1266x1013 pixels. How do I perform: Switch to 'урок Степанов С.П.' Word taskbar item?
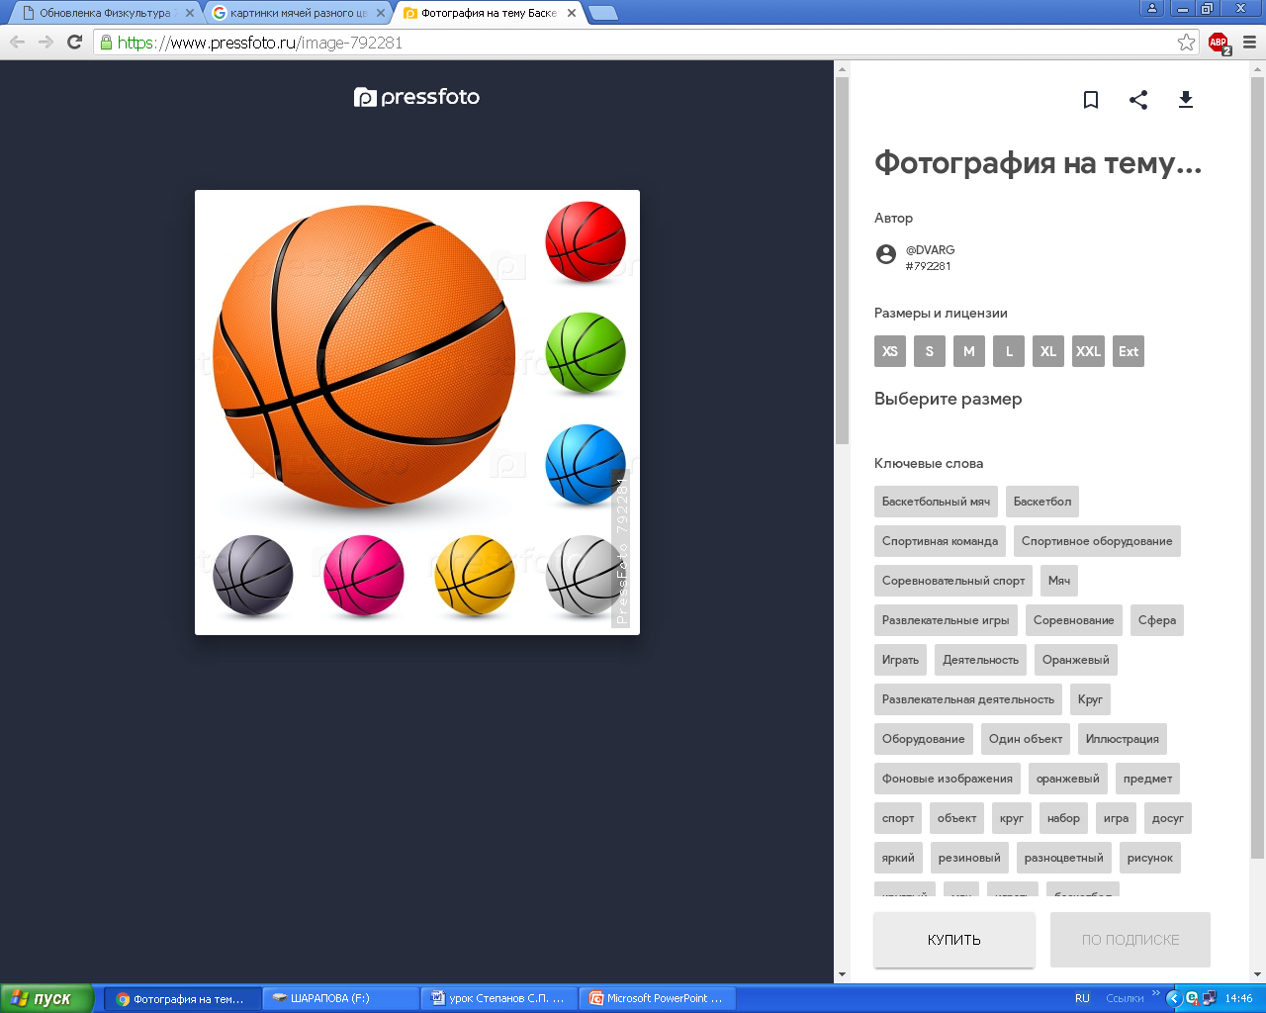pos(499,998)
